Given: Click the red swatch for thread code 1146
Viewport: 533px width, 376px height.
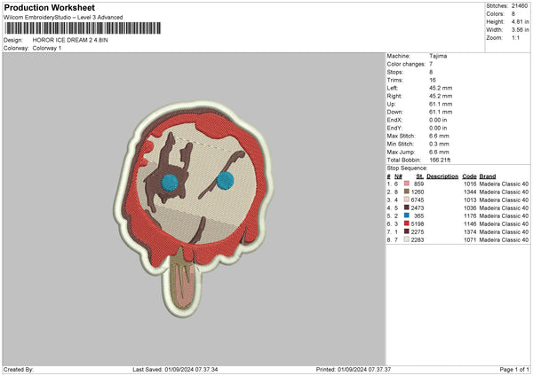Looking at the screenshot, I should tap(407, 223).
